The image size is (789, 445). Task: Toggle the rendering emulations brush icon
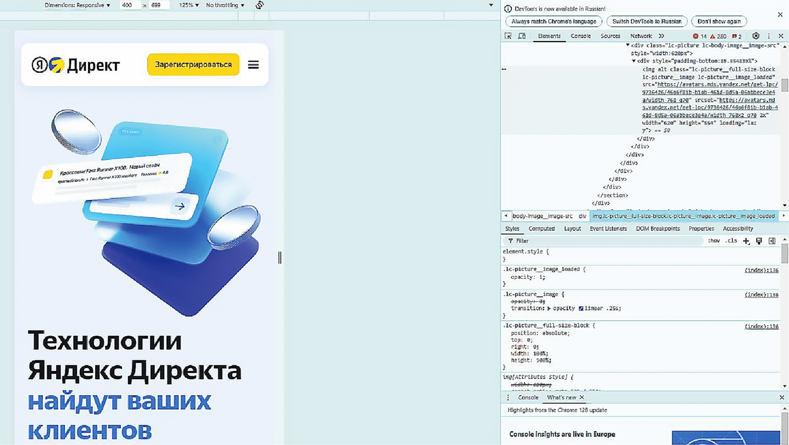pos(759,241)
